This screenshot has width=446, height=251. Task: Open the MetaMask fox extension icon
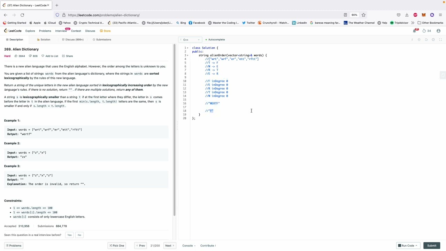tap(424, 15)
